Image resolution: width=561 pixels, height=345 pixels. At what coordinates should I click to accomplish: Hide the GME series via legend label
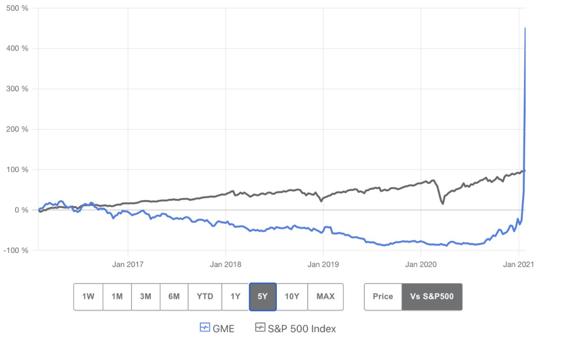click(x=223, y=329)
